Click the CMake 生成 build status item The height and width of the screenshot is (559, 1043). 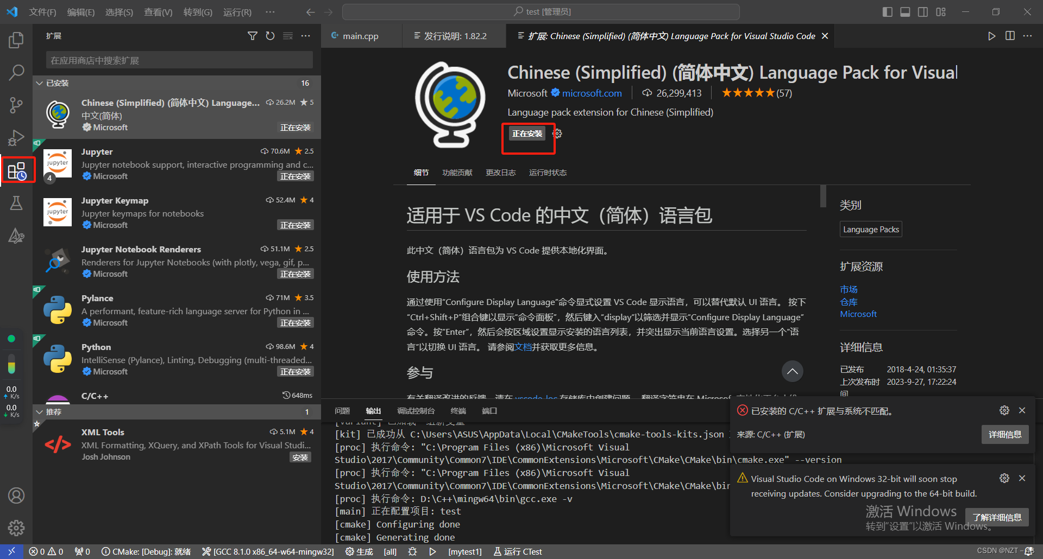[359, 552]
